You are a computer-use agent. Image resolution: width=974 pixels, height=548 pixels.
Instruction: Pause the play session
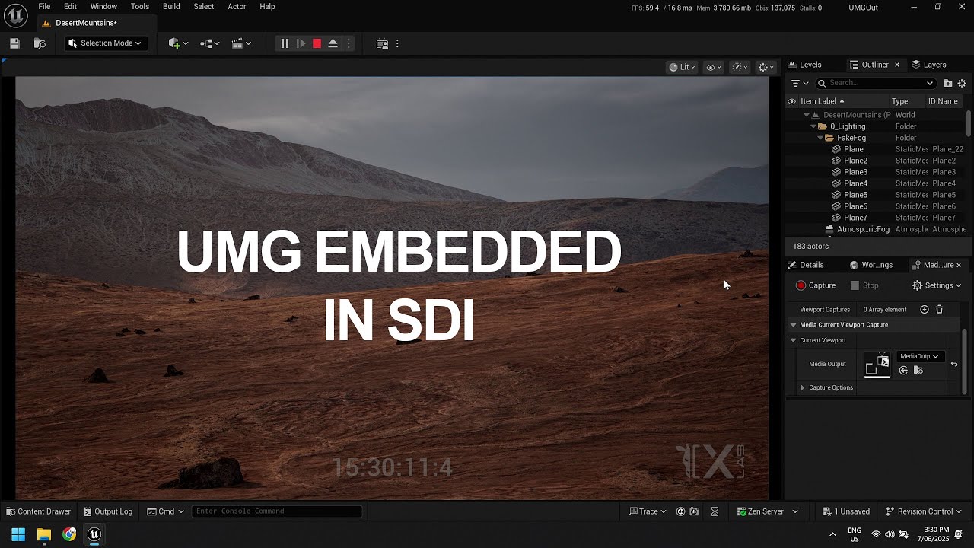[285, 43]
